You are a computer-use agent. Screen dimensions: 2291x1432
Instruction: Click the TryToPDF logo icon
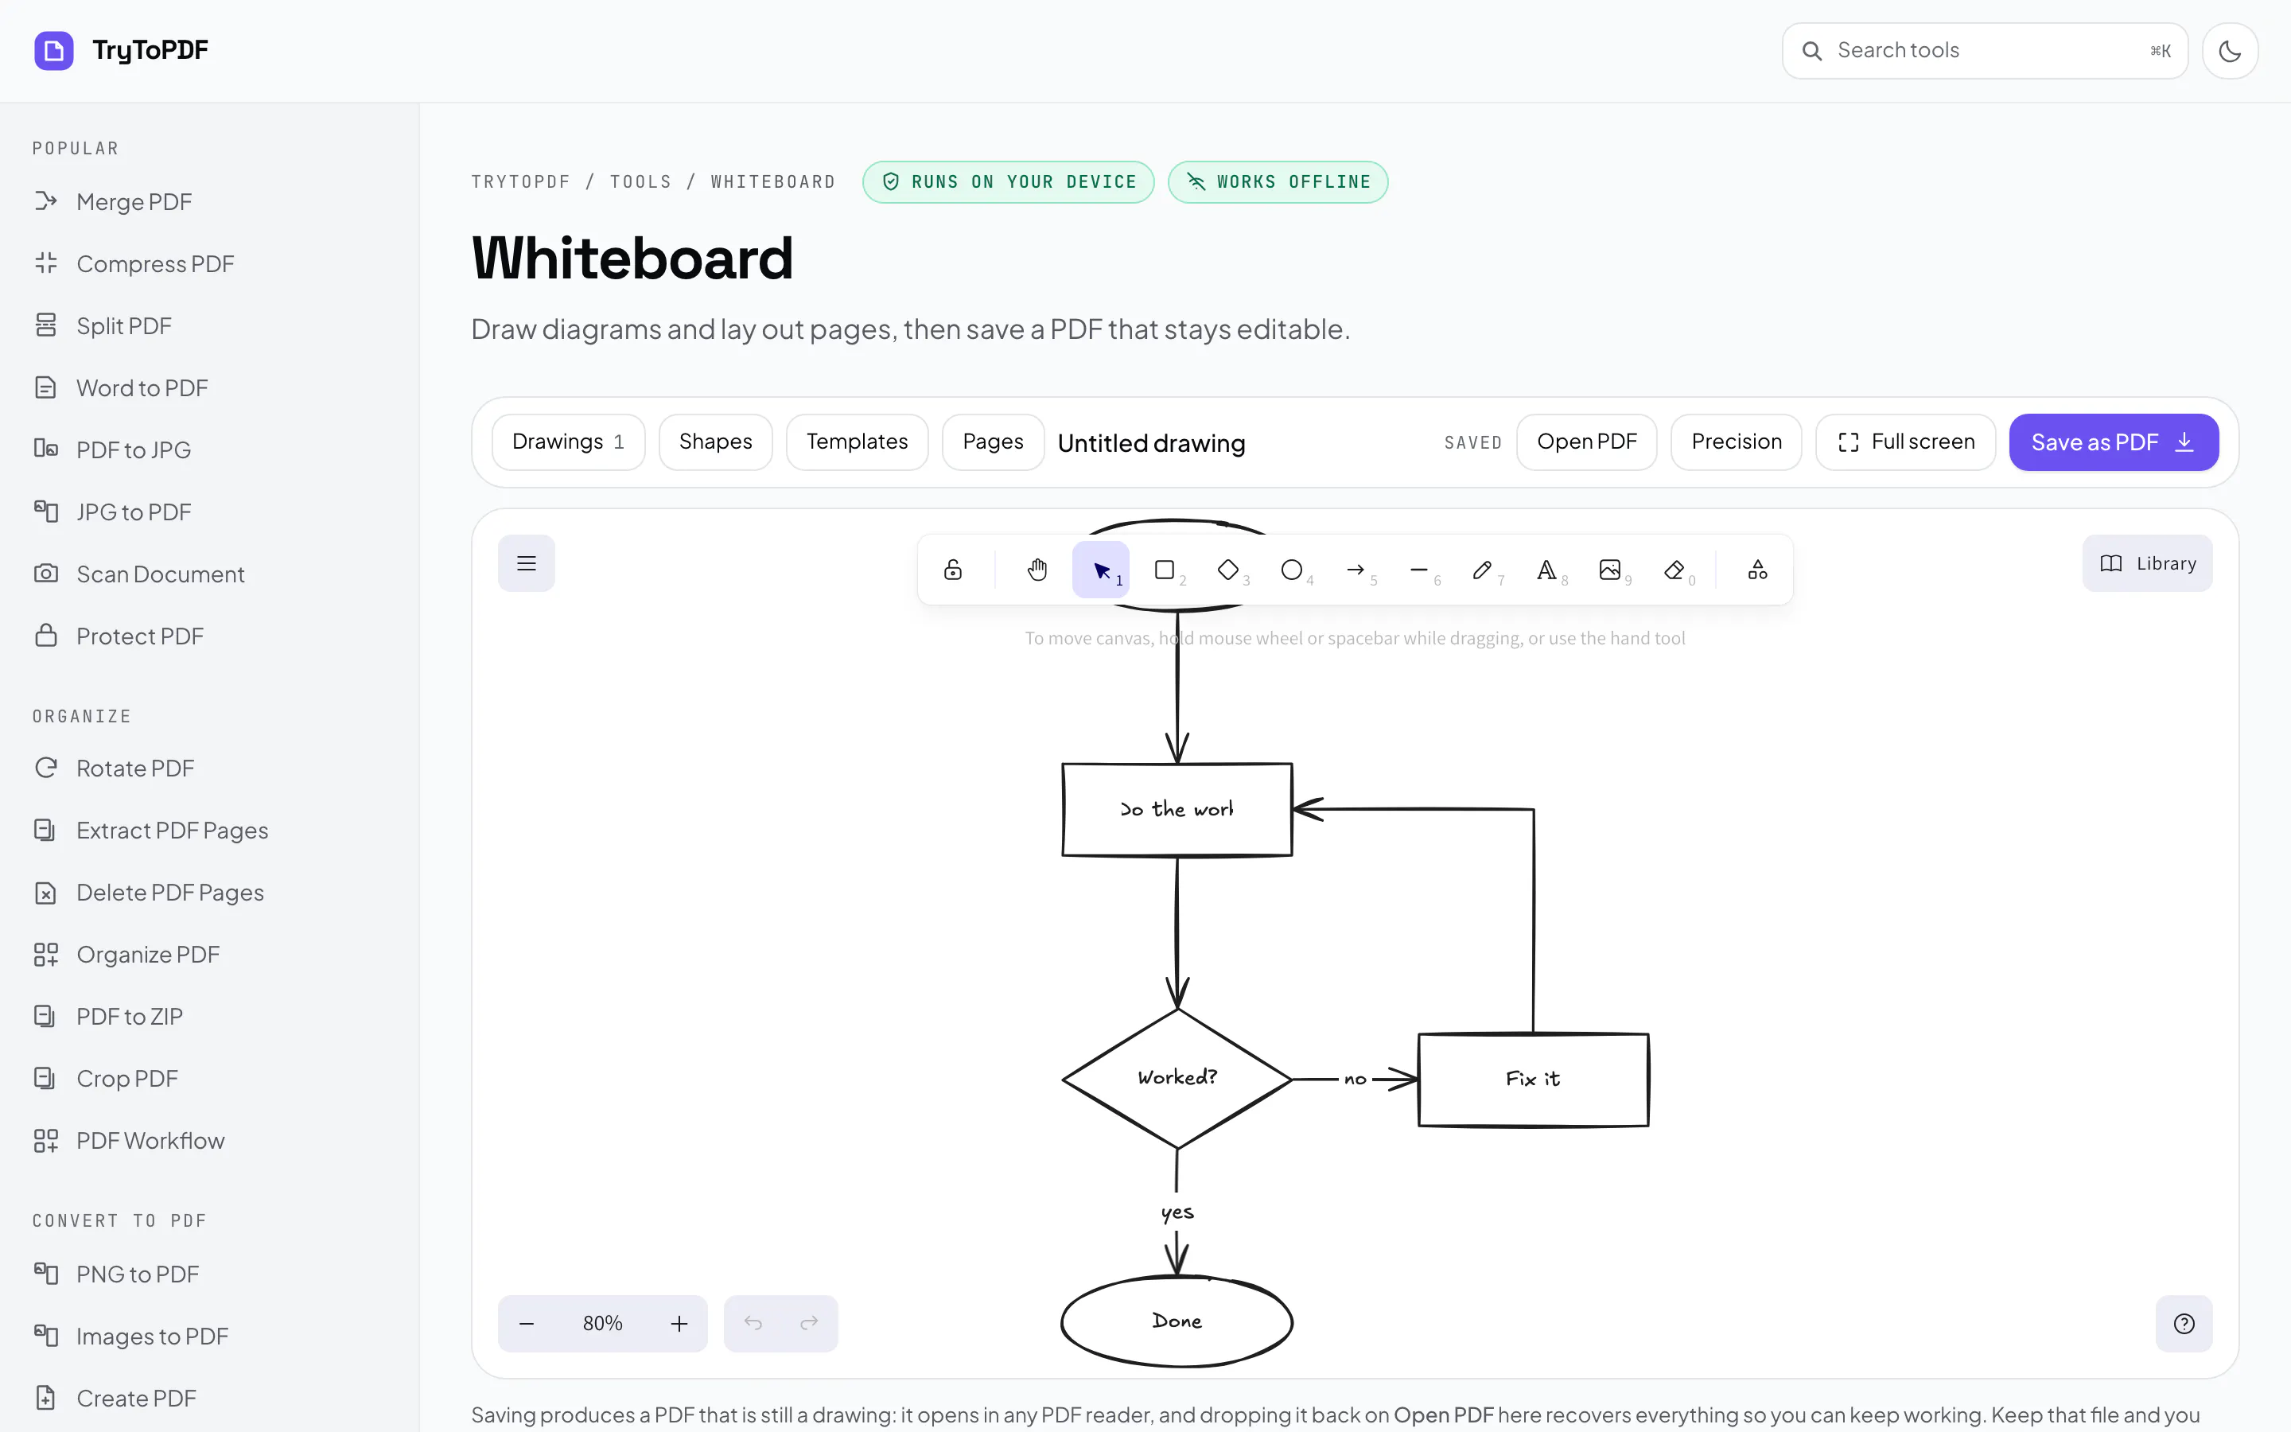coord(54,51)
